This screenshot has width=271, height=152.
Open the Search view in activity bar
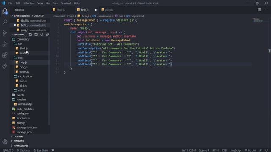coord(5,22)
